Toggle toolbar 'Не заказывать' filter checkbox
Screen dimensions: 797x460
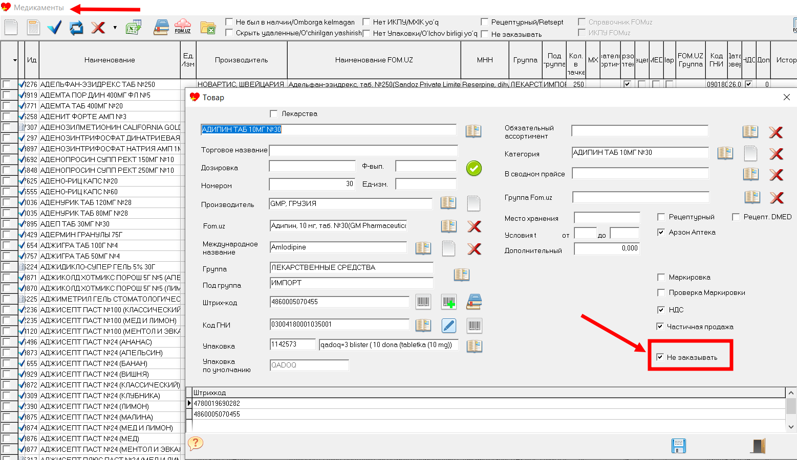484,34
